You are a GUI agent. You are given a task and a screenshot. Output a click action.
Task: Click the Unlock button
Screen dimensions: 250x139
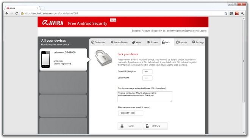click(x=155, y=126)
